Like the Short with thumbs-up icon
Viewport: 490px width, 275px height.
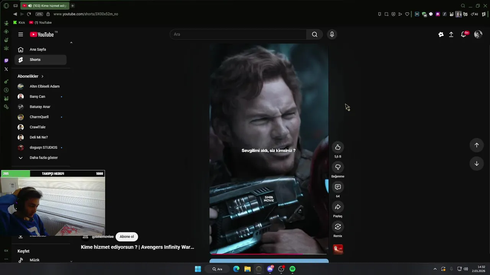click(338, 147)
